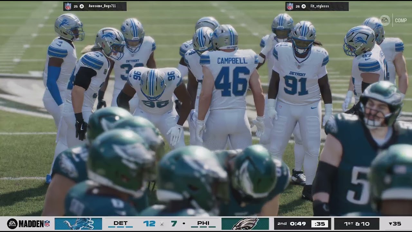The width and height of the screenshot is (412, 232).
Task: Click the :35 play clock
Action: pos(320,224)
